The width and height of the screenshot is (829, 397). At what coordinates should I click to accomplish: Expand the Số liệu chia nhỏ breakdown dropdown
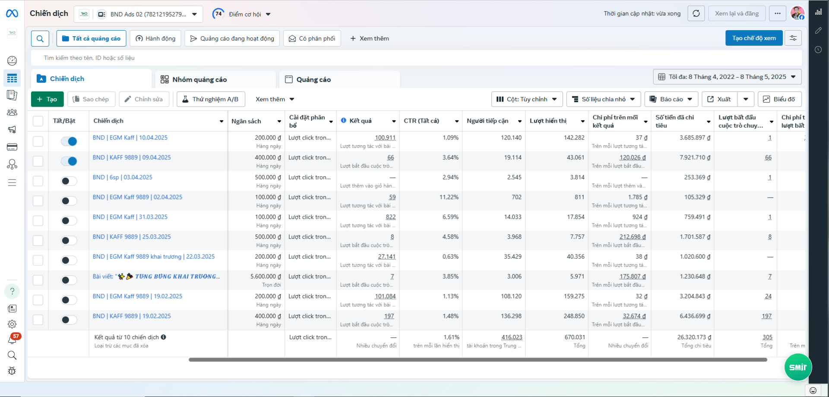pyautogui.click(x=603, y=99)
